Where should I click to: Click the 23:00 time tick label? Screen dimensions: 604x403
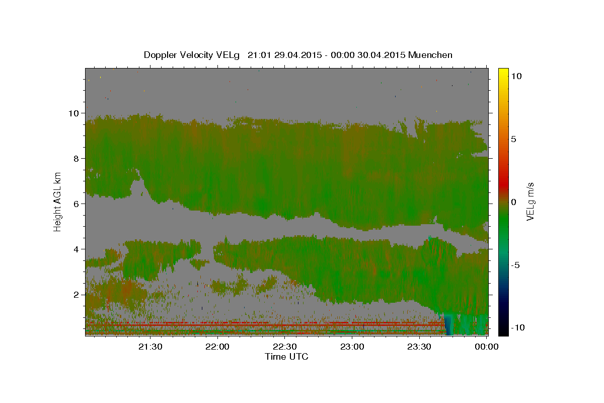click(x=352, y=347)
